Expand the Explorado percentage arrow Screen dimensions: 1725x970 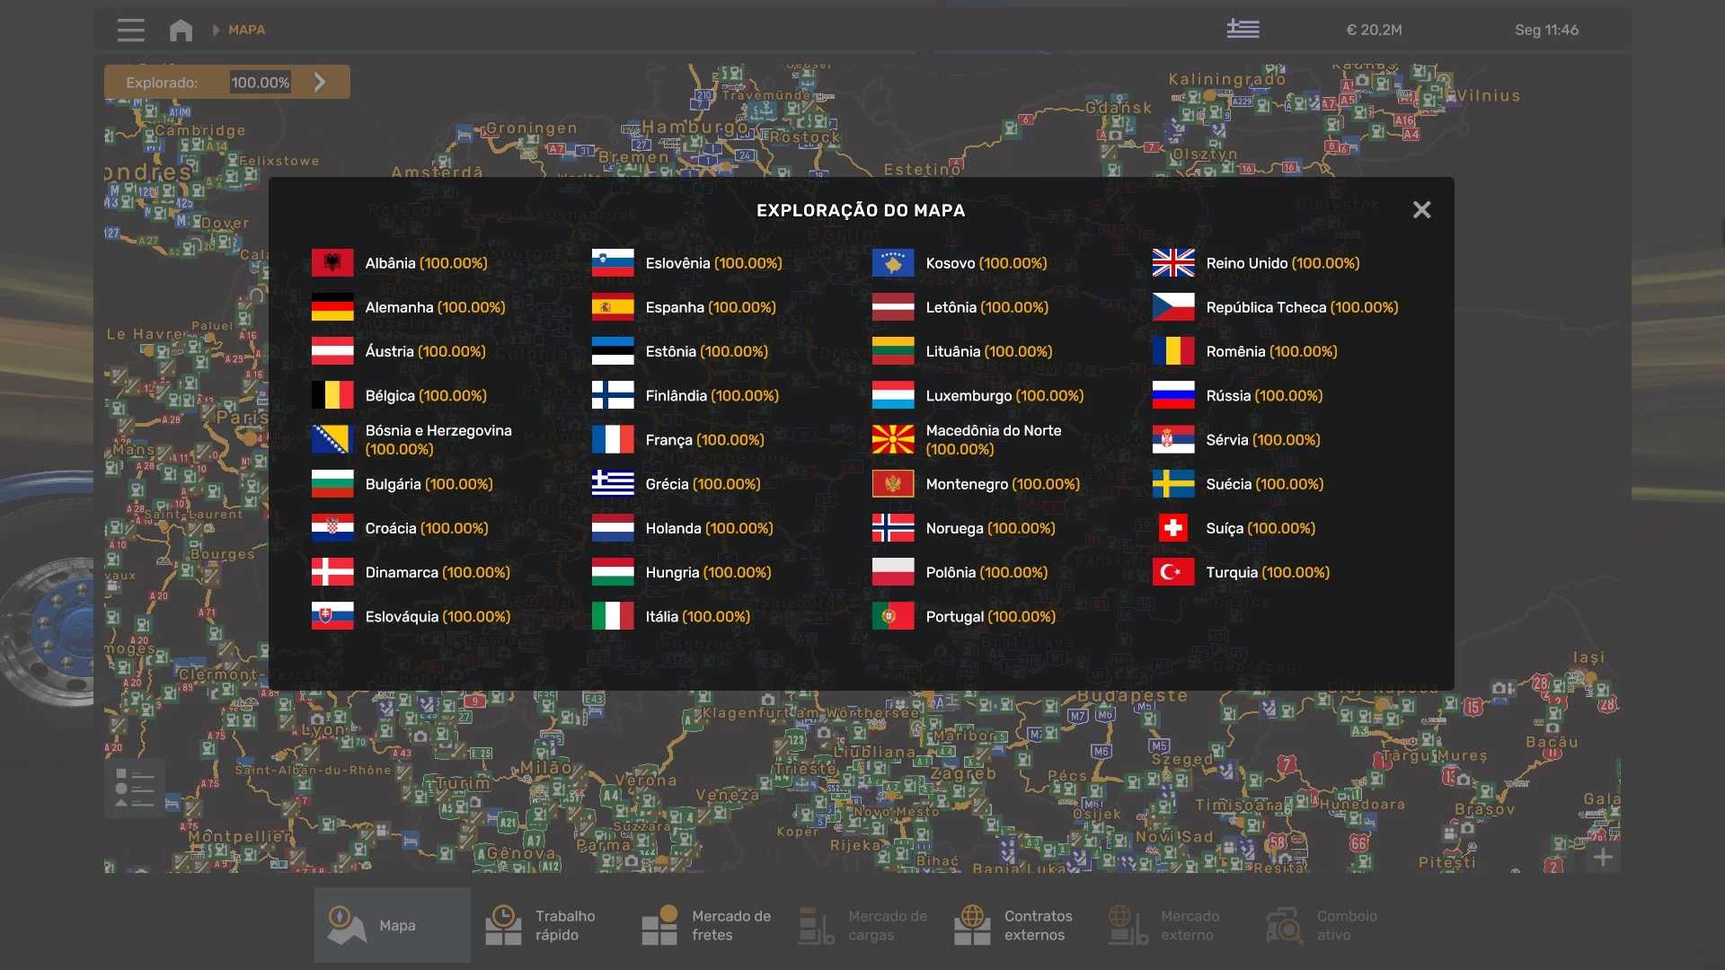[x=320, y=82]
